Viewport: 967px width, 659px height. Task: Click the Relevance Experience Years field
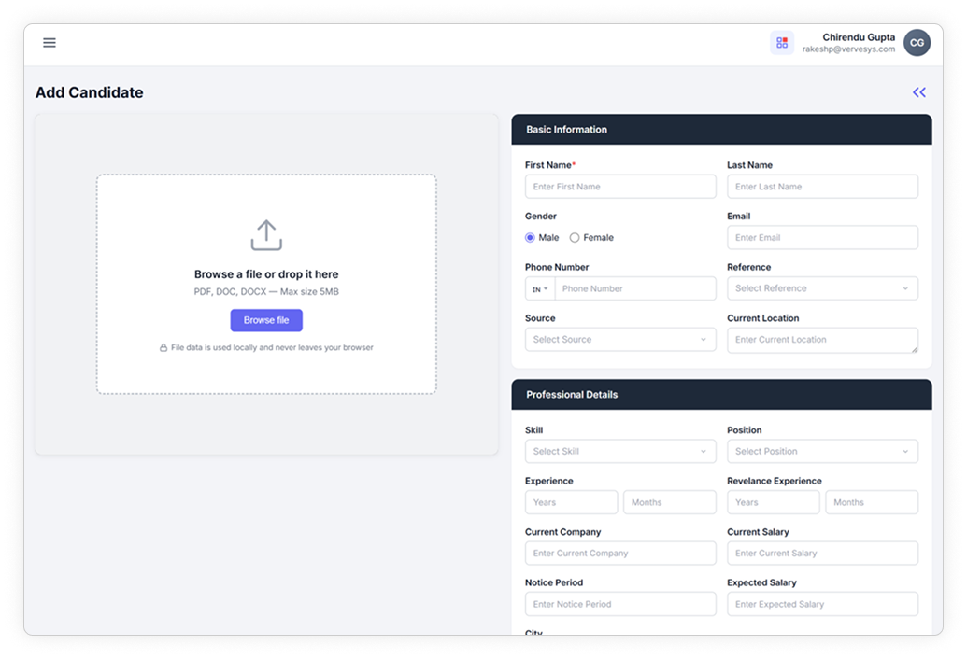click(x=774, y=502)
